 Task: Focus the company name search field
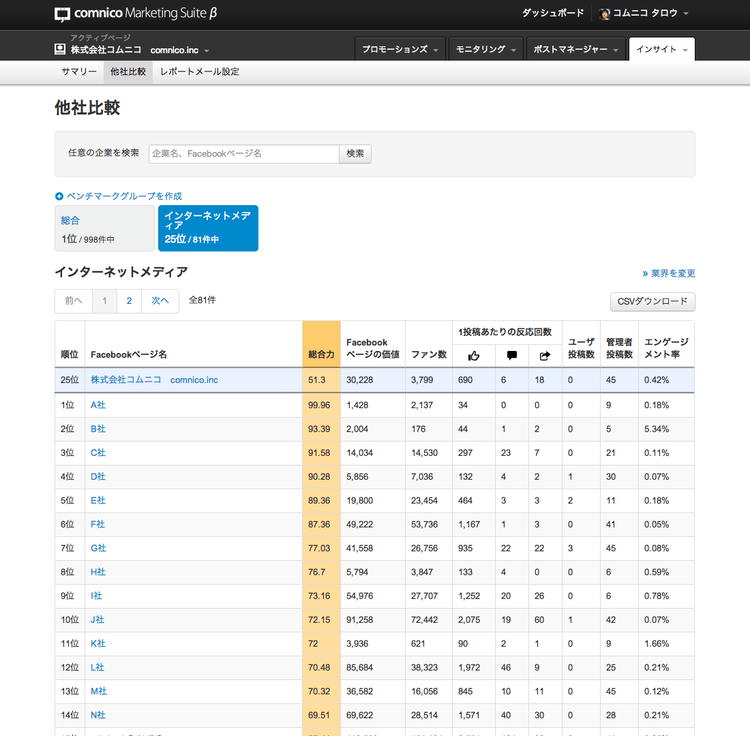tap(243, 154)
